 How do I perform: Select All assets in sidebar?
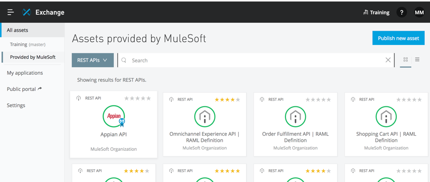coord(32,30)
